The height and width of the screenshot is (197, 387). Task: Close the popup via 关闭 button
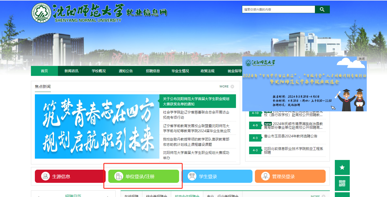tap(362, 59)
